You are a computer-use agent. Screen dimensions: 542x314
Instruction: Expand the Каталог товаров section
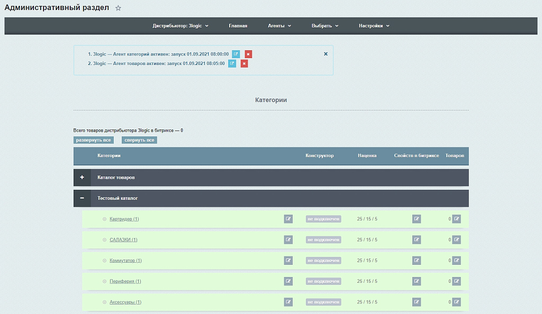tap(82, 178)
